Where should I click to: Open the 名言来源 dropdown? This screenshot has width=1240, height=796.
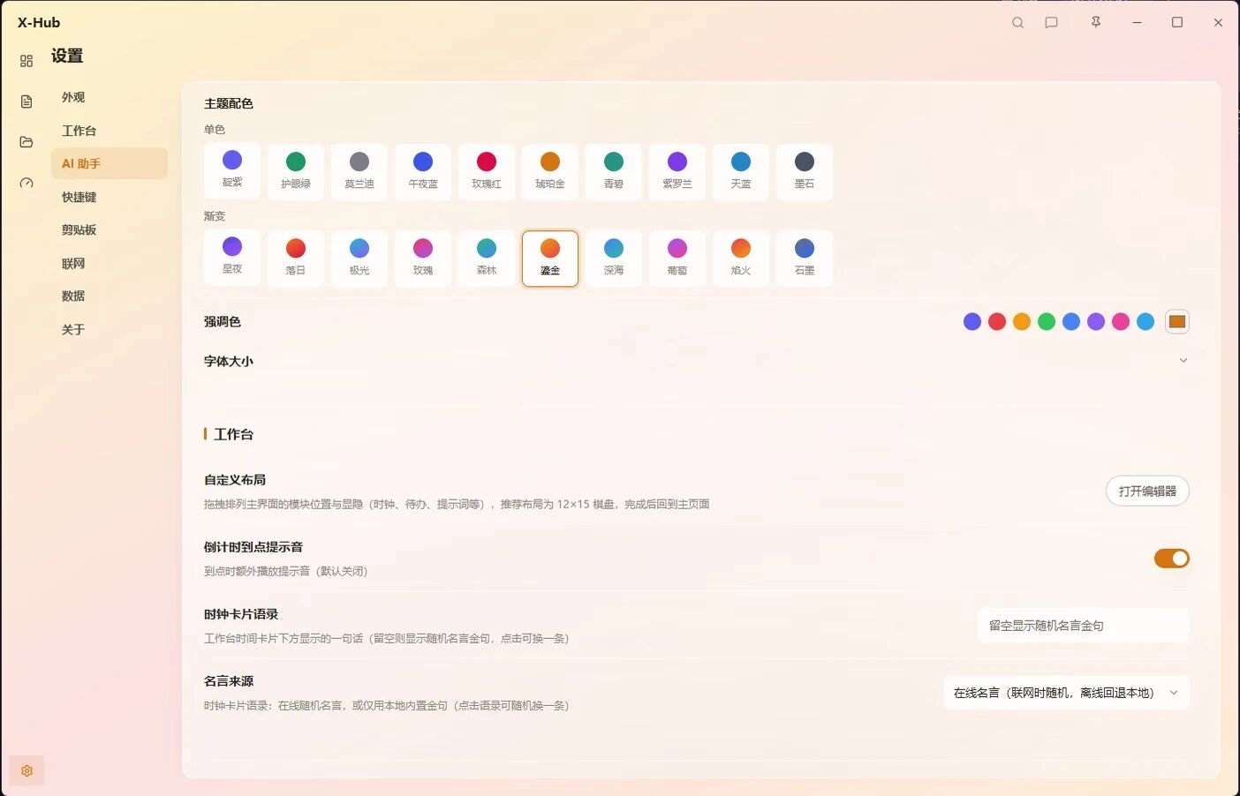(x=1066, y=693)
